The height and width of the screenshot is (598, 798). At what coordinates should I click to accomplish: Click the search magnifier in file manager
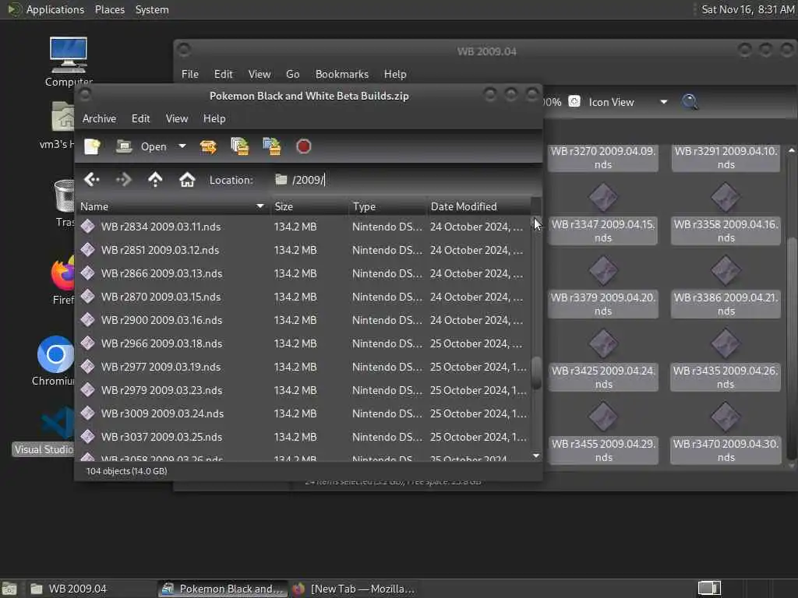690,102
